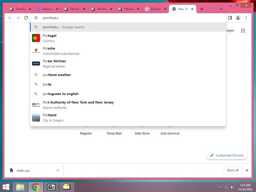Image resolution: width=256 pixels, height=192 pixels.
Task: Pick the portland weather suggestion
Action: click(128, 75)
